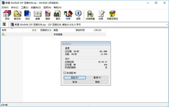The width and height of the screenshot is (169, 107).
Task: Click the 发现的错误 label
Action: tap(70, 67)
